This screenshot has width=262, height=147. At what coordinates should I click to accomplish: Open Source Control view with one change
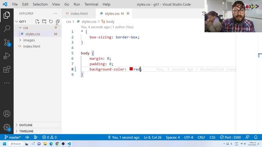point(7,42)
